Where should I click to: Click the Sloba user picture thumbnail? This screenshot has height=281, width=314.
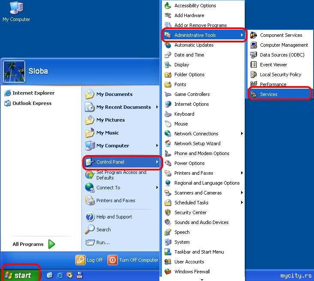(x=14, y=72)
